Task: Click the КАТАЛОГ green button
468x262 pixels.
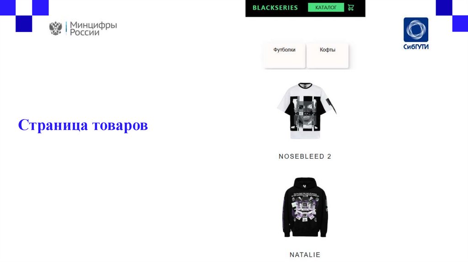Action: point(325,7)
